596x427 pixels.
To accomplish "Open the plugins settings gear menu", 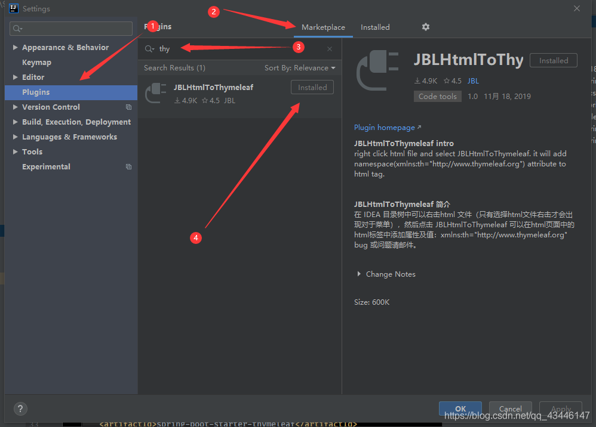I will click(x=425, y=27).
